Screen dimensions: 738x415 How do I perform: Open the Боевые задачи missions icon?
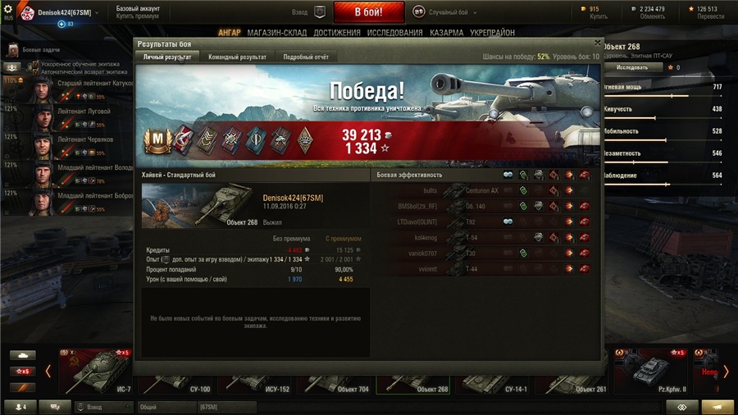tap(12, 49)
